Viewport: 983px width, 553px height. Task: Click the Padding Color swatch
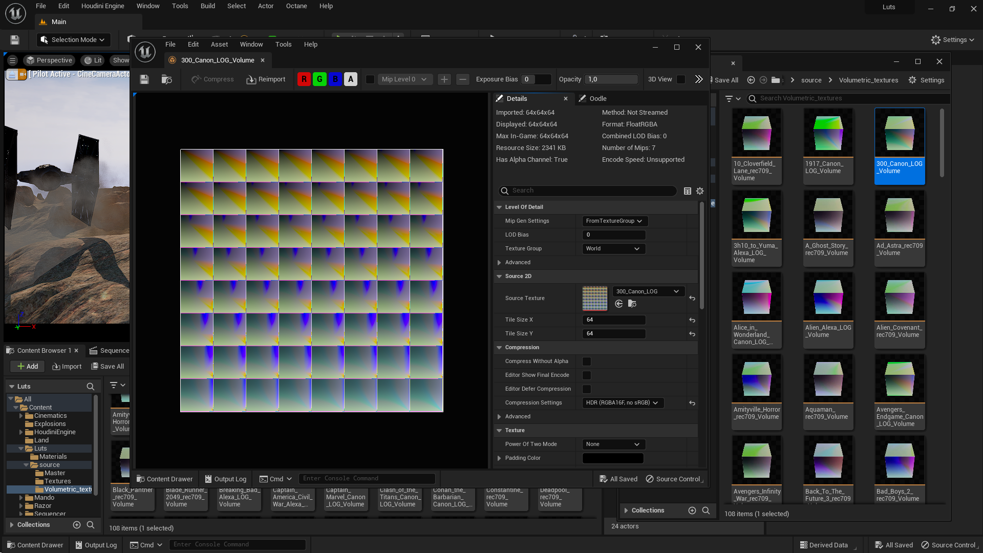pos(613,458)
